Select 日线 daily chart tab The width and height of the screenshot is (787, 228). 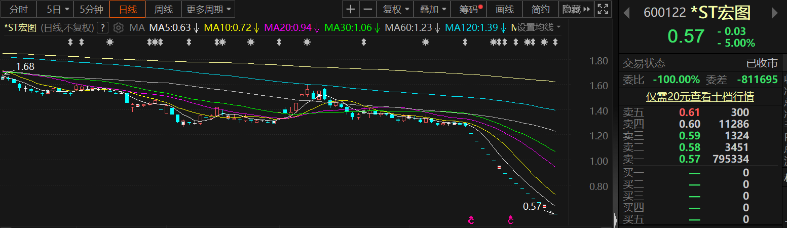point(128,9)
